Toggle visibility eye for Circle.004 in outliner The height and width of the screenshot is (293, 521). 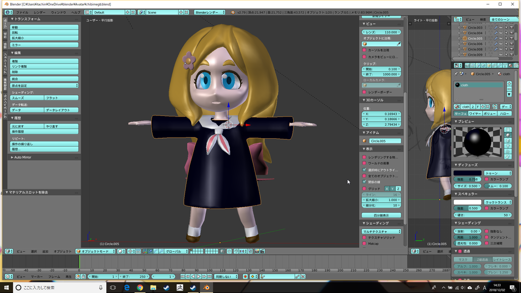[x=501, y=33]
